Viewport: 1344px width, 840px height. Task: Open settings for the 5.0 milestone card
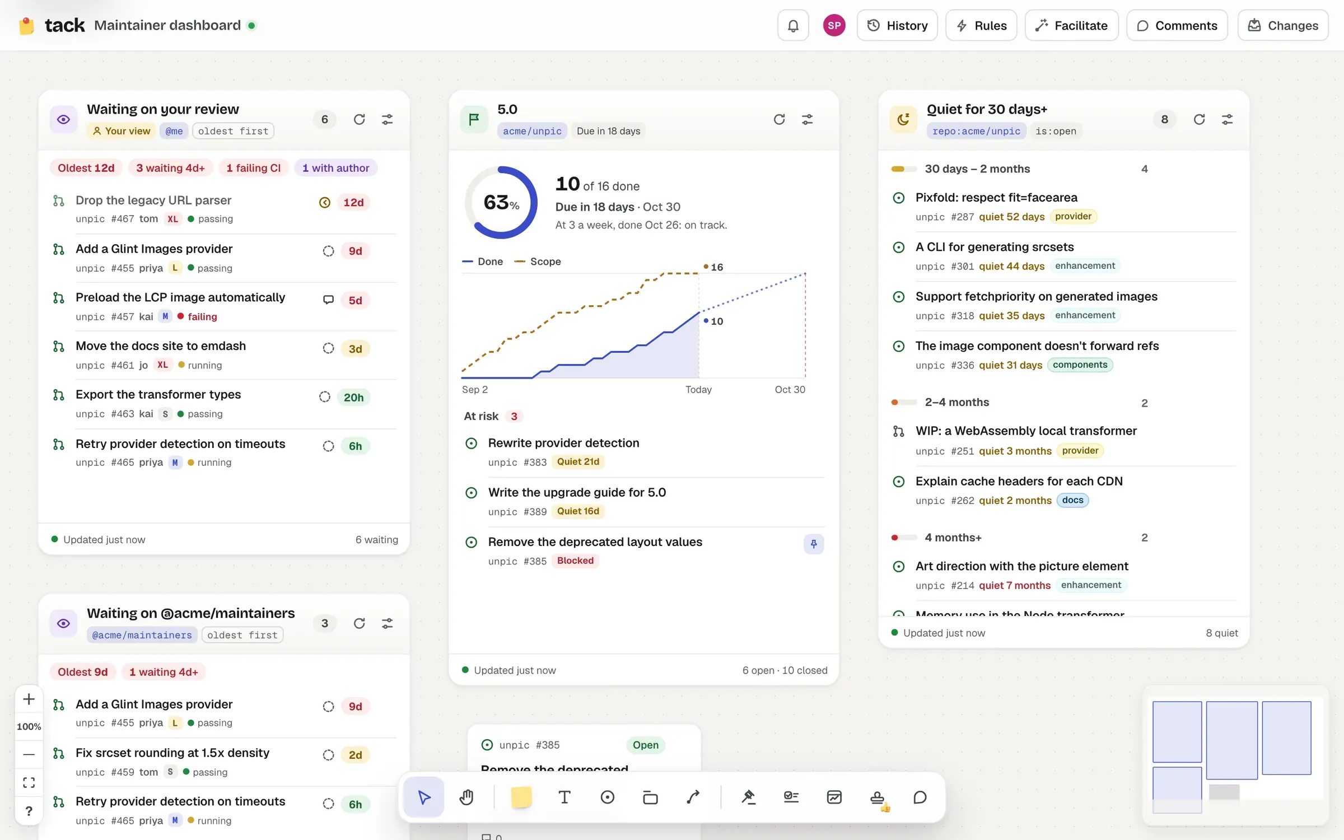[x=808, y=119]
